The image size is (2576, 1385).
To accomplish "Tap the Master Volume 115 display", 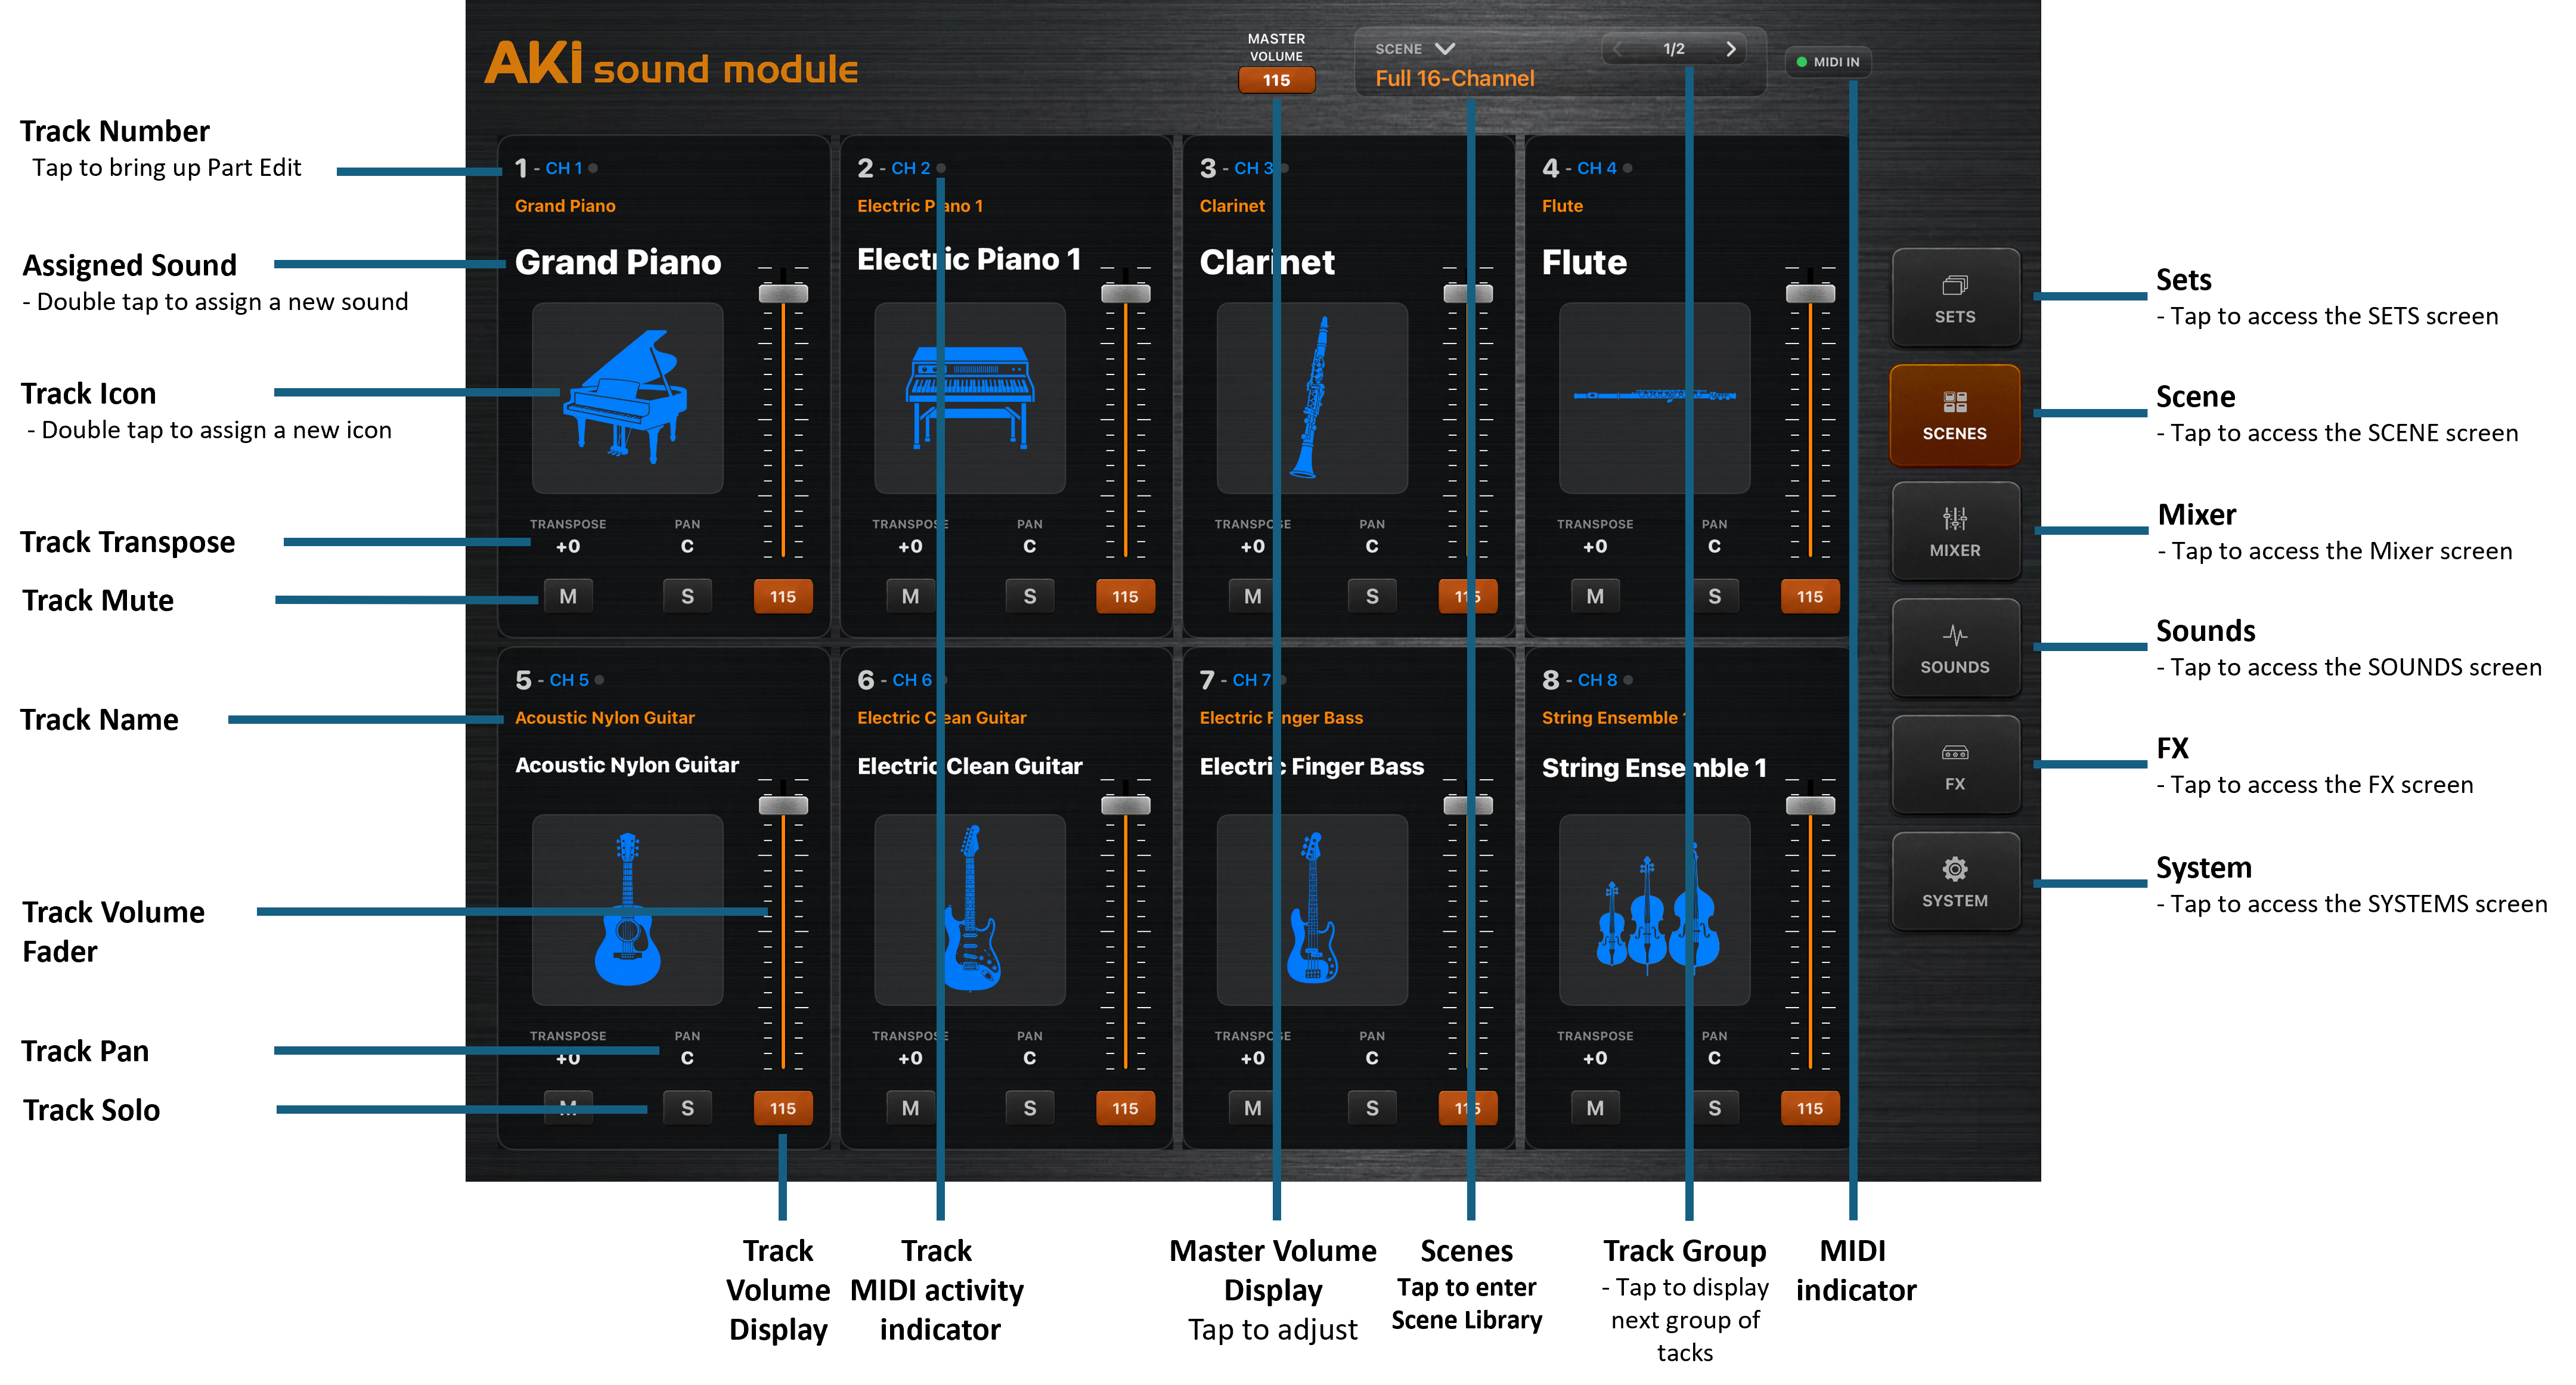I will (1276, 80).
